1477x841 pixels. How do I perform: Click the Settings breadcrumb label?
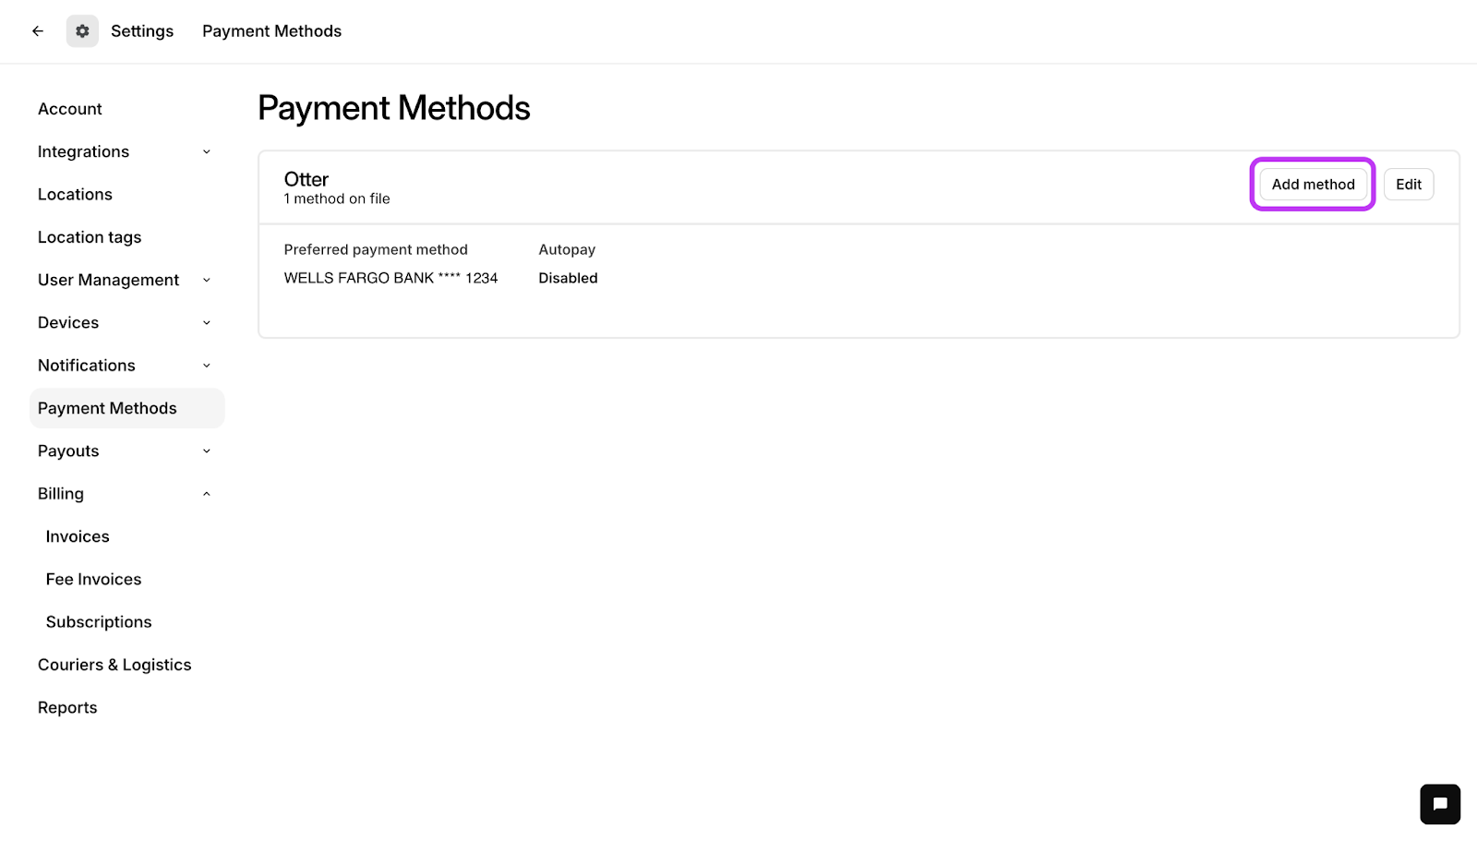click(142, 31)
